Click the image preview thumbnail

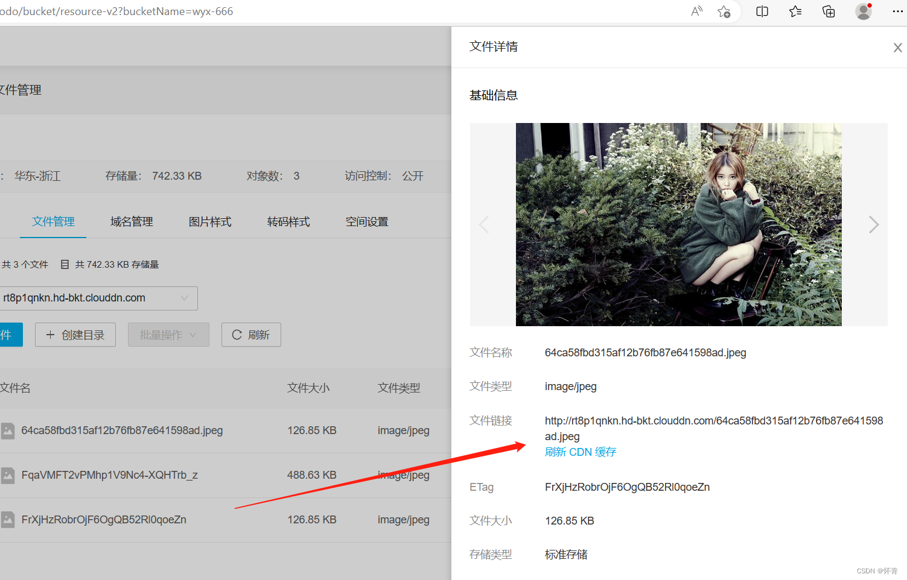click(678, 224)
